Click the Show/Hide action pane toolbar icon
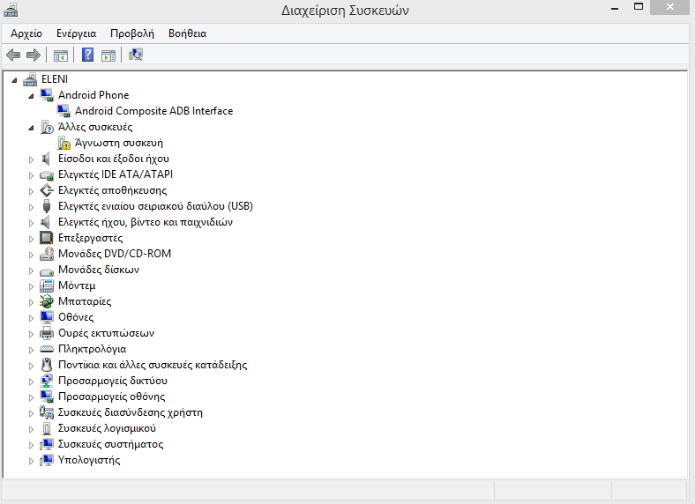Viewport: 695px width, 504px height. point(108,56)
